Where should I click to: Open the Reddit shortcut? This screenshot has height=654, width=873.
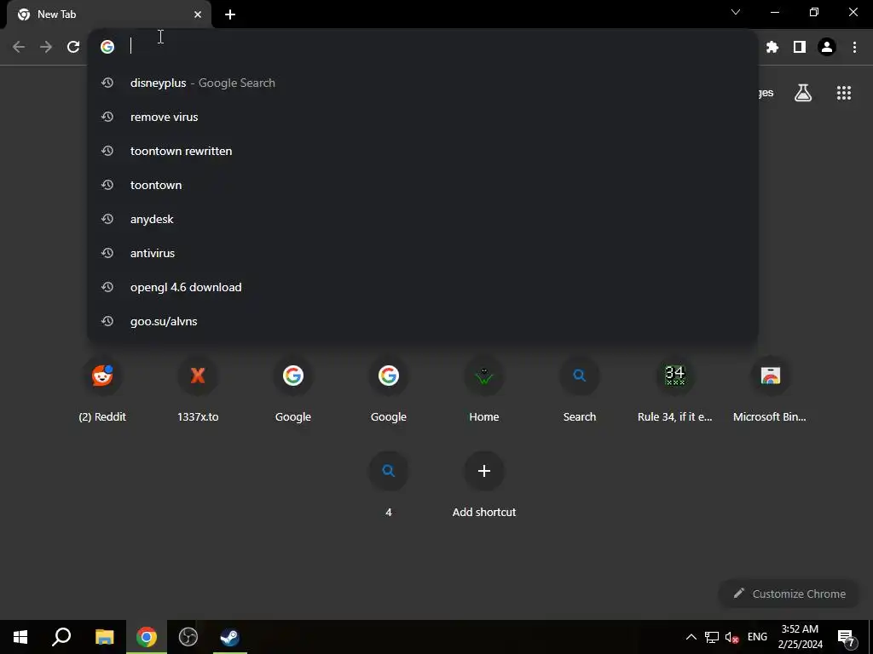click(x=102, y=390)
